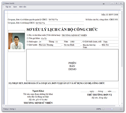Click the title 'SƠ YẾU LÝ LỊCH CÁN BỘ CÔNG CHỨC'
This screenshot has width=126, height=113.
point(62,30)
